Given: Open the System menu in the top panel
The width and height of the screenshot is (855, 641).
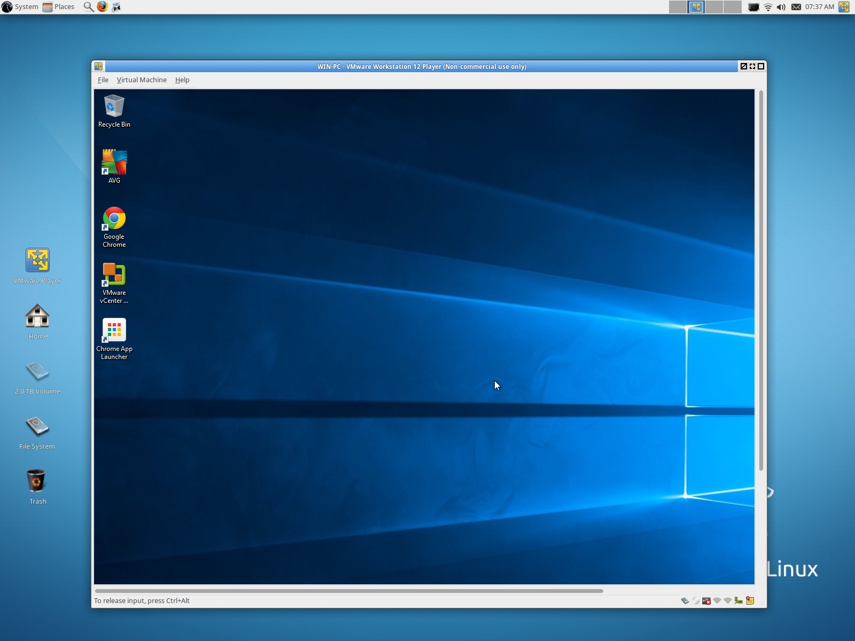Looking at the screenshot, I should pyautogui.click(x=20, y=7).
